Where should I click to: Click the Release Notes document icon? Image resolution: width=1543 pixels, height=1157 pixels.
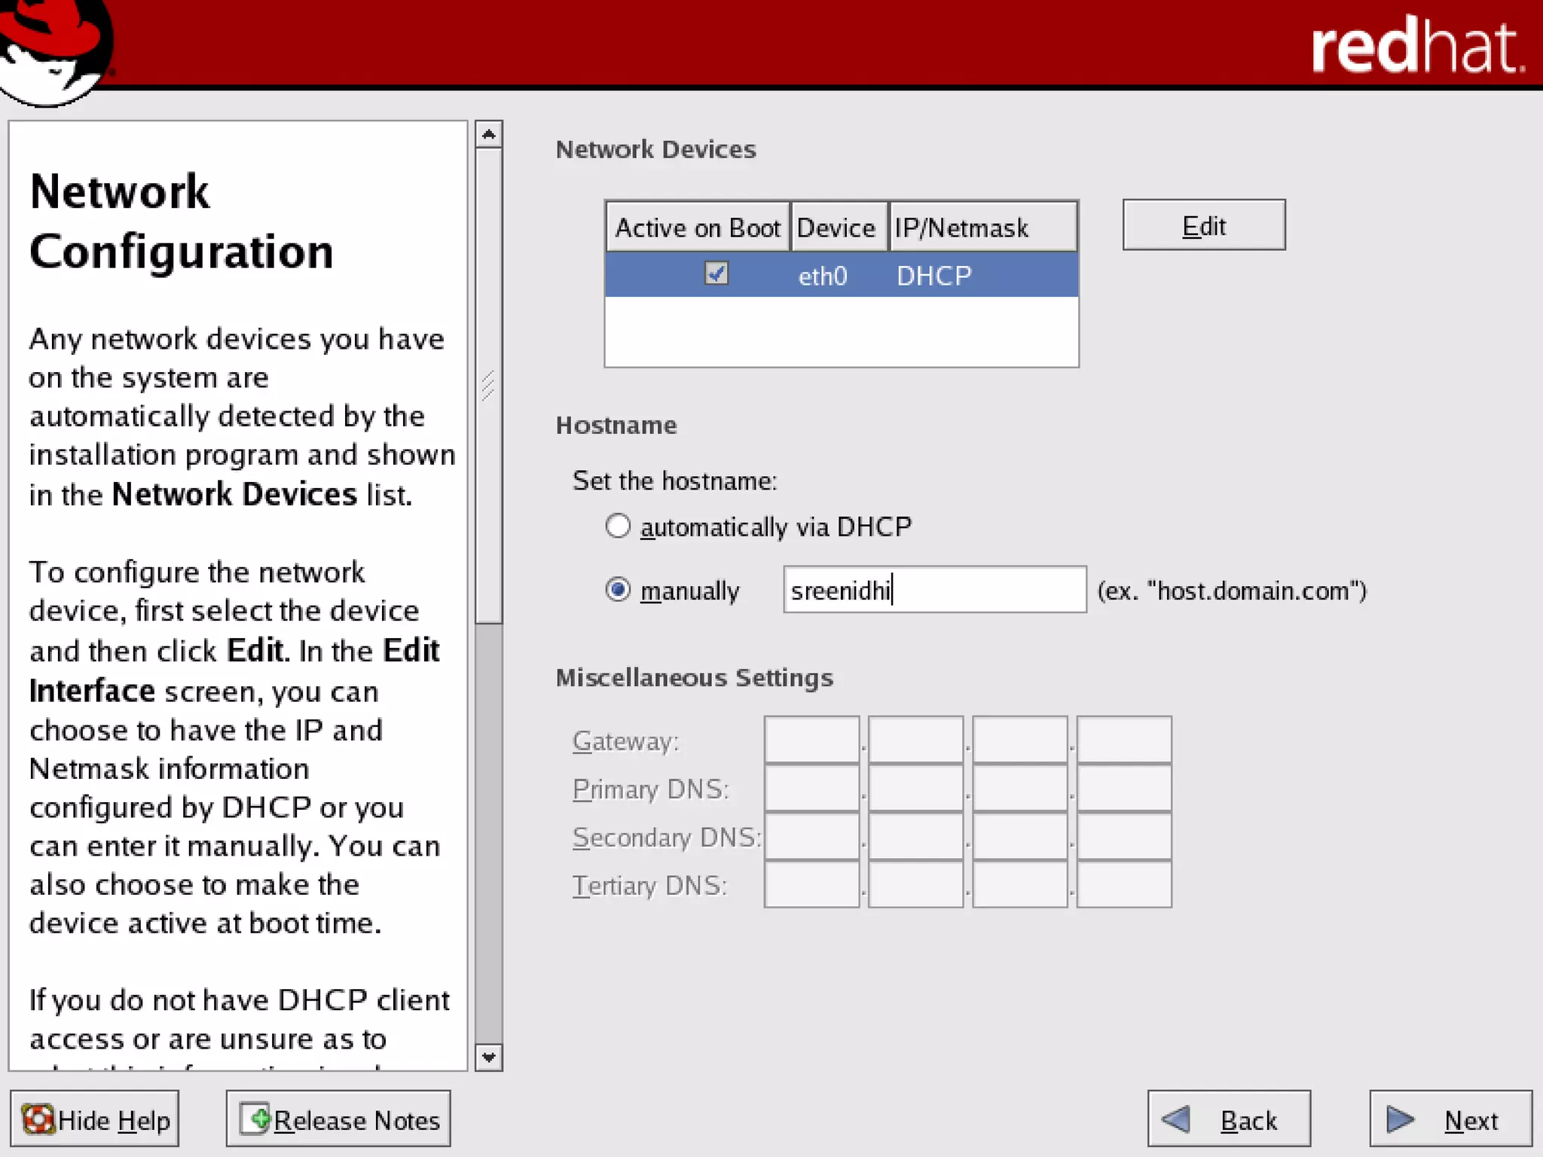pos(255,1119)
